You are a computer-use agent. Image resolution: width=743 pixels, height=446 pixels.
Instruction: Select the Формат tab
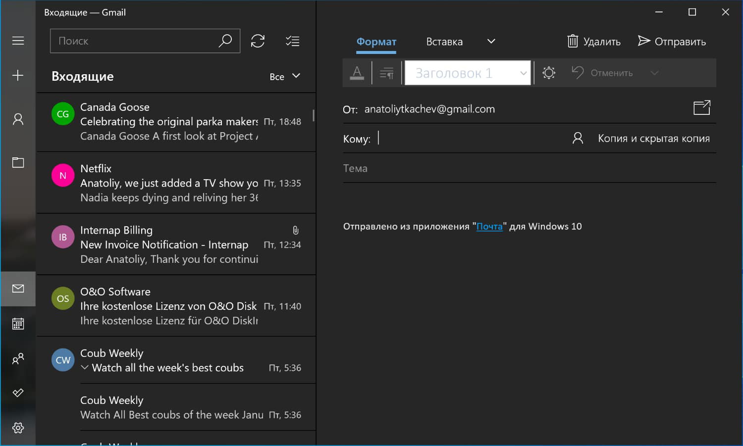coord(376,42)
